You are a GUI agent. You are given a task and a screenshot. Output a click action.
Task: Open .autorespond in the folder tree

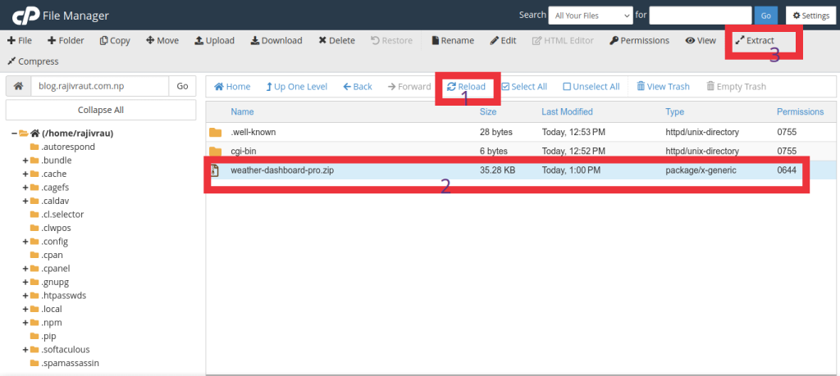[x=68, y=147]
